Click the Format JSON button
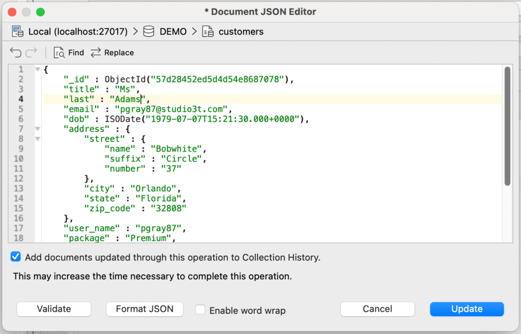The image size is (521, 334). [144, 309]
